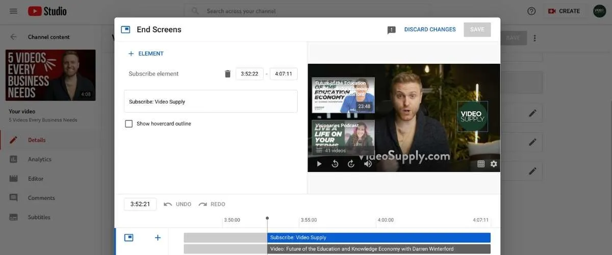Image resolution: width=612 pixels, height=255 pixels.
Task: Play the preview video
Action: pos(319,164)
